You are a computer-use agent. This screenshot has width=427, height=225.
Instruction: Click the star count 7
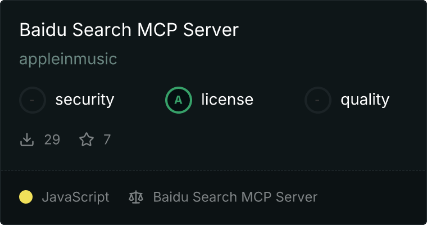tap(107, 139)
